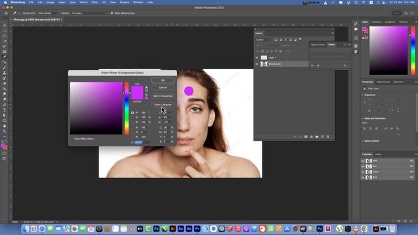
Task: Open the Layers panel flyout menu
Action: click(x=332, y=33)
